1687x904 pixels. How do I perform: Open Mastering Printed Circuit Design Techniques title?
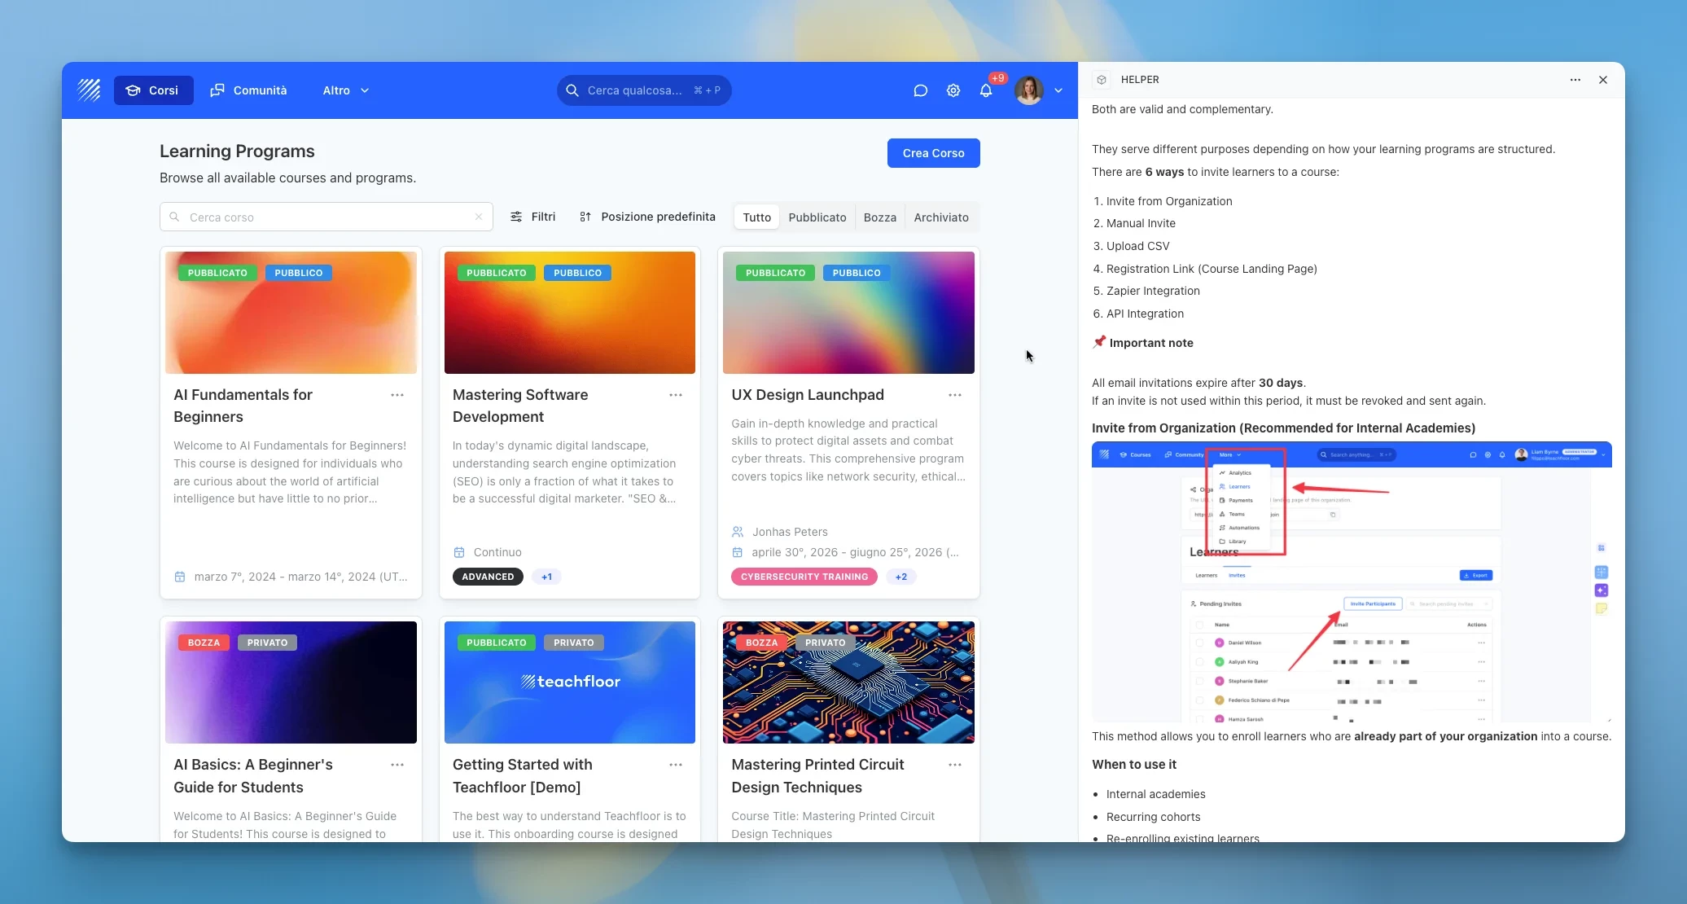(x=817, y=776)
